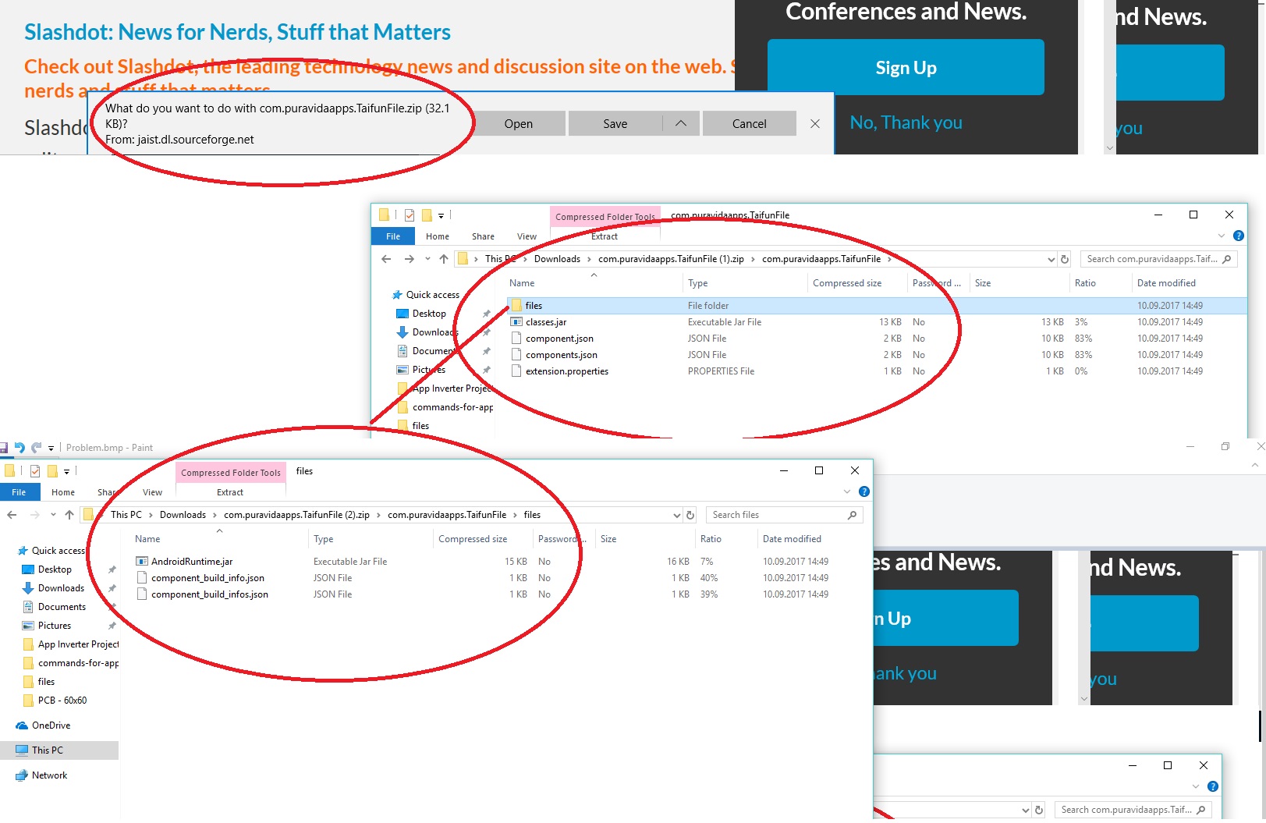Click the Help icon in the TaifunFile window
1266x823 pixels.
[1238, 236]
